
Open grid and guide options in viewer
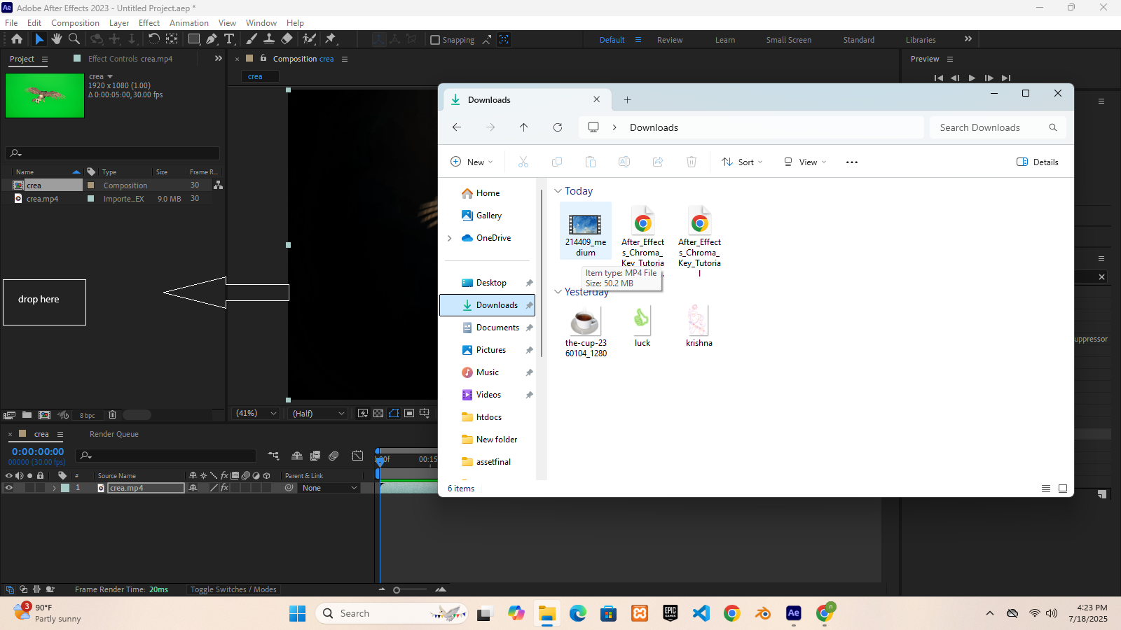(425, 414)
